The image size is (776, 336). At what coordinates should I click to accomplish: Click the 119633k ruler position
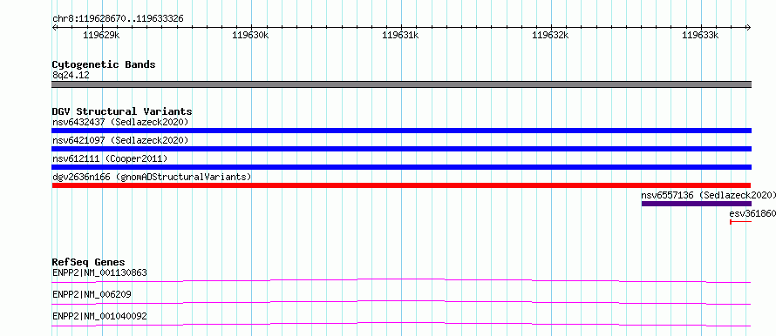point(700,35)
